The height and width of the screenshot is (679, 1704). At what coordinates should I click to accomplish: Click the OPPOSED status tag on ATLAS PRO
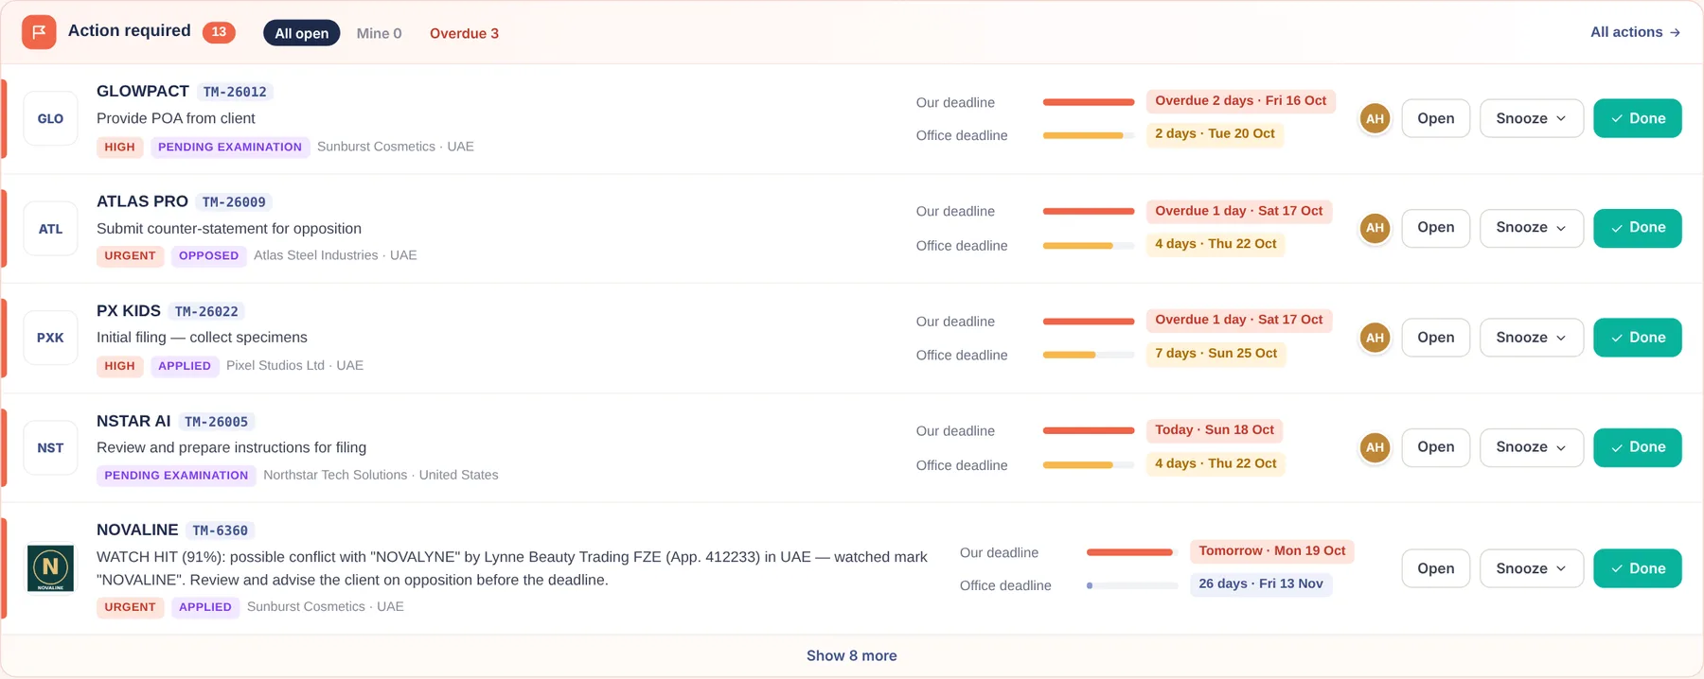(208, 256)
